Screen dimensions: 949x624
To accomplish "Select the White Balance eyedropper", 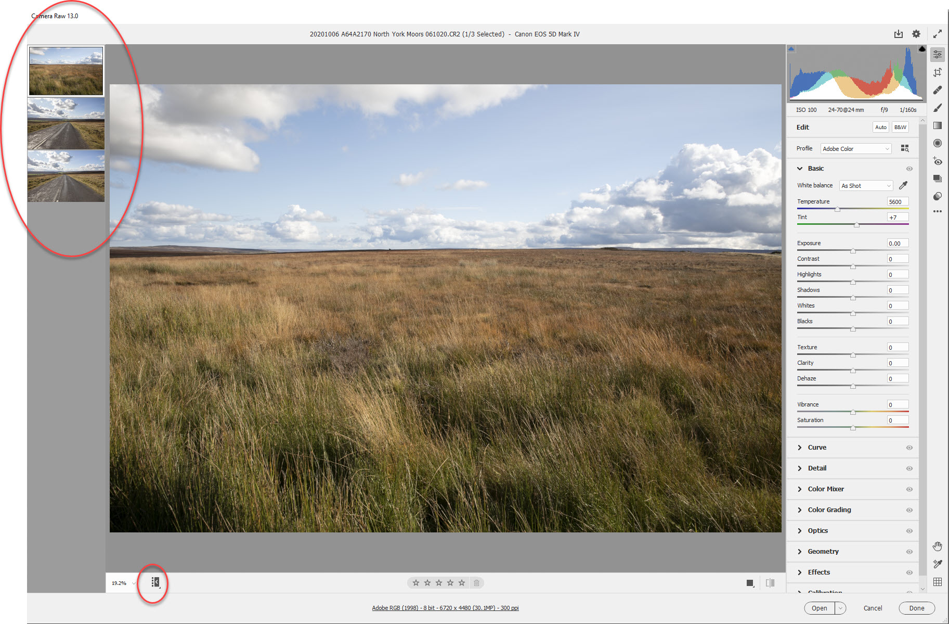I will point(903,185).
